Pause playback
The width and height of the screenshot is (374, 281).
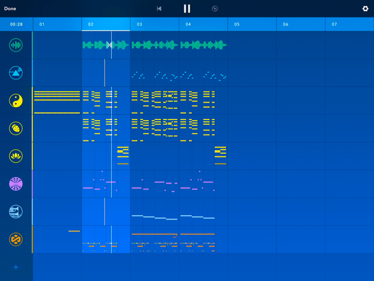pyautogui.click(x=187, y=9)
